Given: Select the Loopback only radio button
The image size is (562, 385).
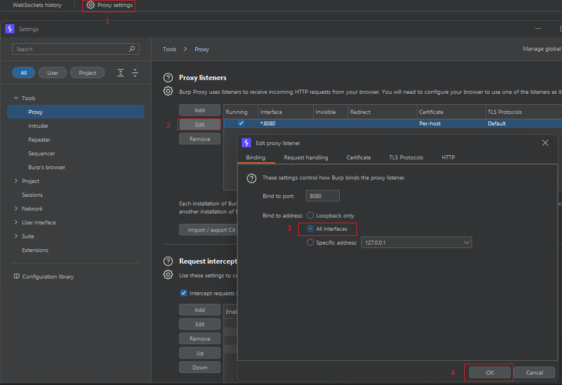Looking at the screenshot, I should [x=311, y=216].
